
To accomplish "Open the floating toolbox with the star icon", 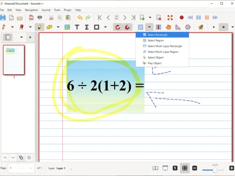I will pos(201,27).
